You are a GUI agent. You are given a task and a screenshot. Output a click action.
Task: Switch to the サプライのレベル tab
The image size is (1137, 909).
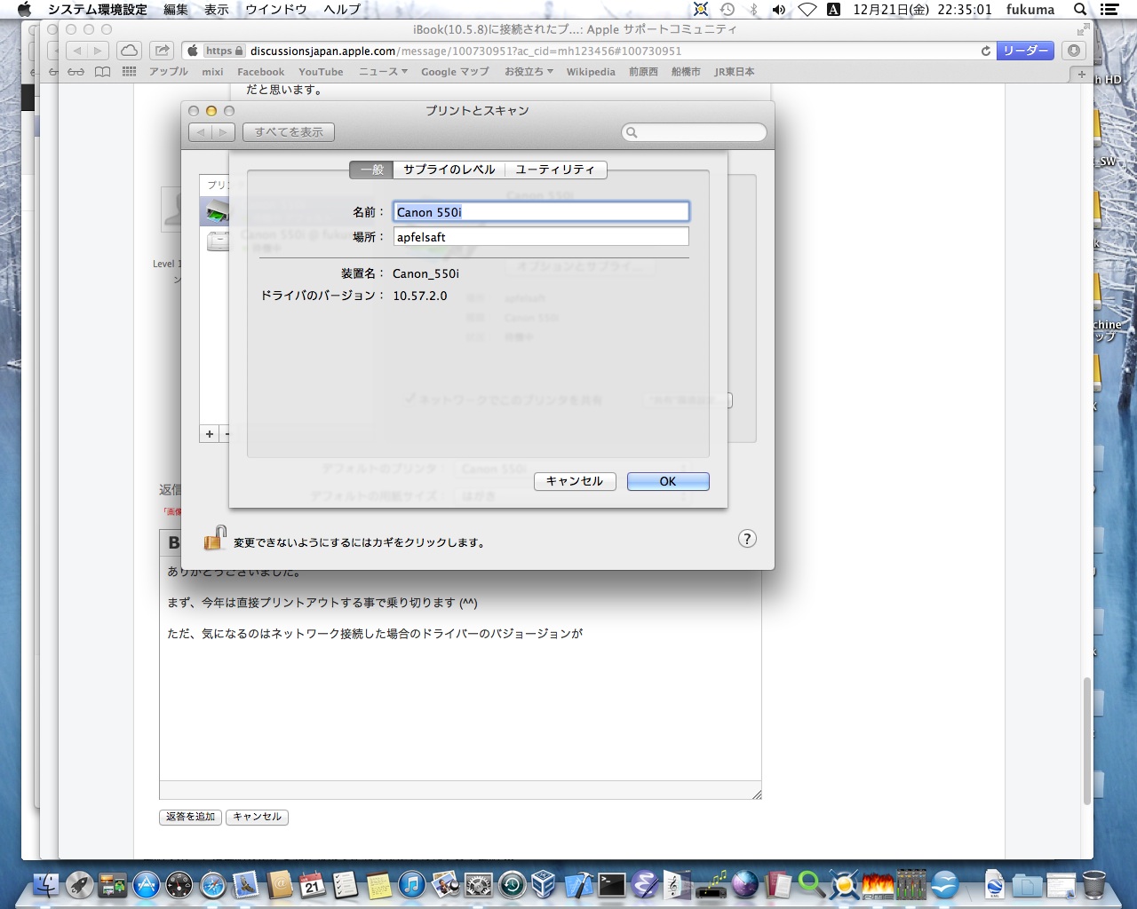point(449,170)
